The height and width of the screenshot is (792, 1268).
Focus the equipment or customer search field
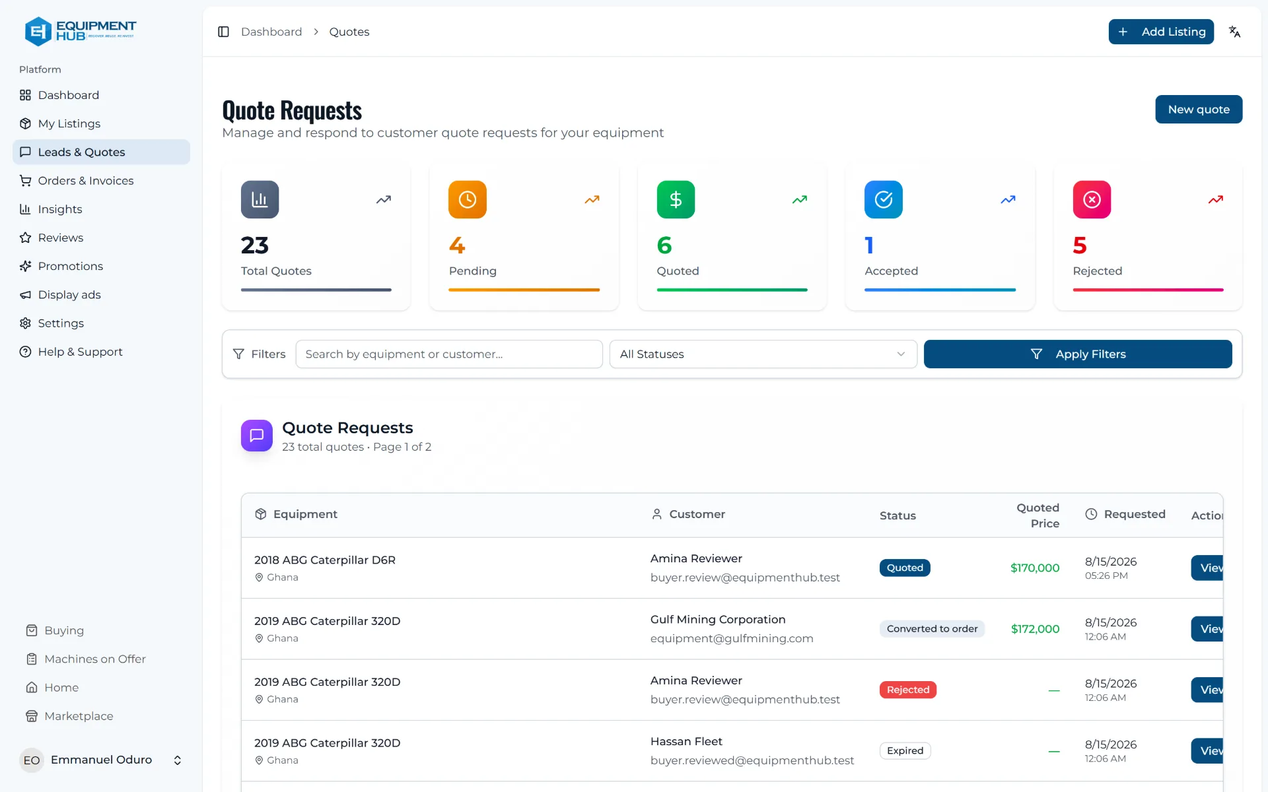(449, 354)
